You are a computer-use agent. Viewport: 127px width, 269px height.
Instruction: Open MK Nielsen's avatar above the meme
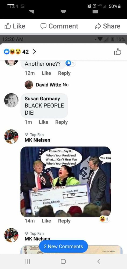tap(11, 137)
